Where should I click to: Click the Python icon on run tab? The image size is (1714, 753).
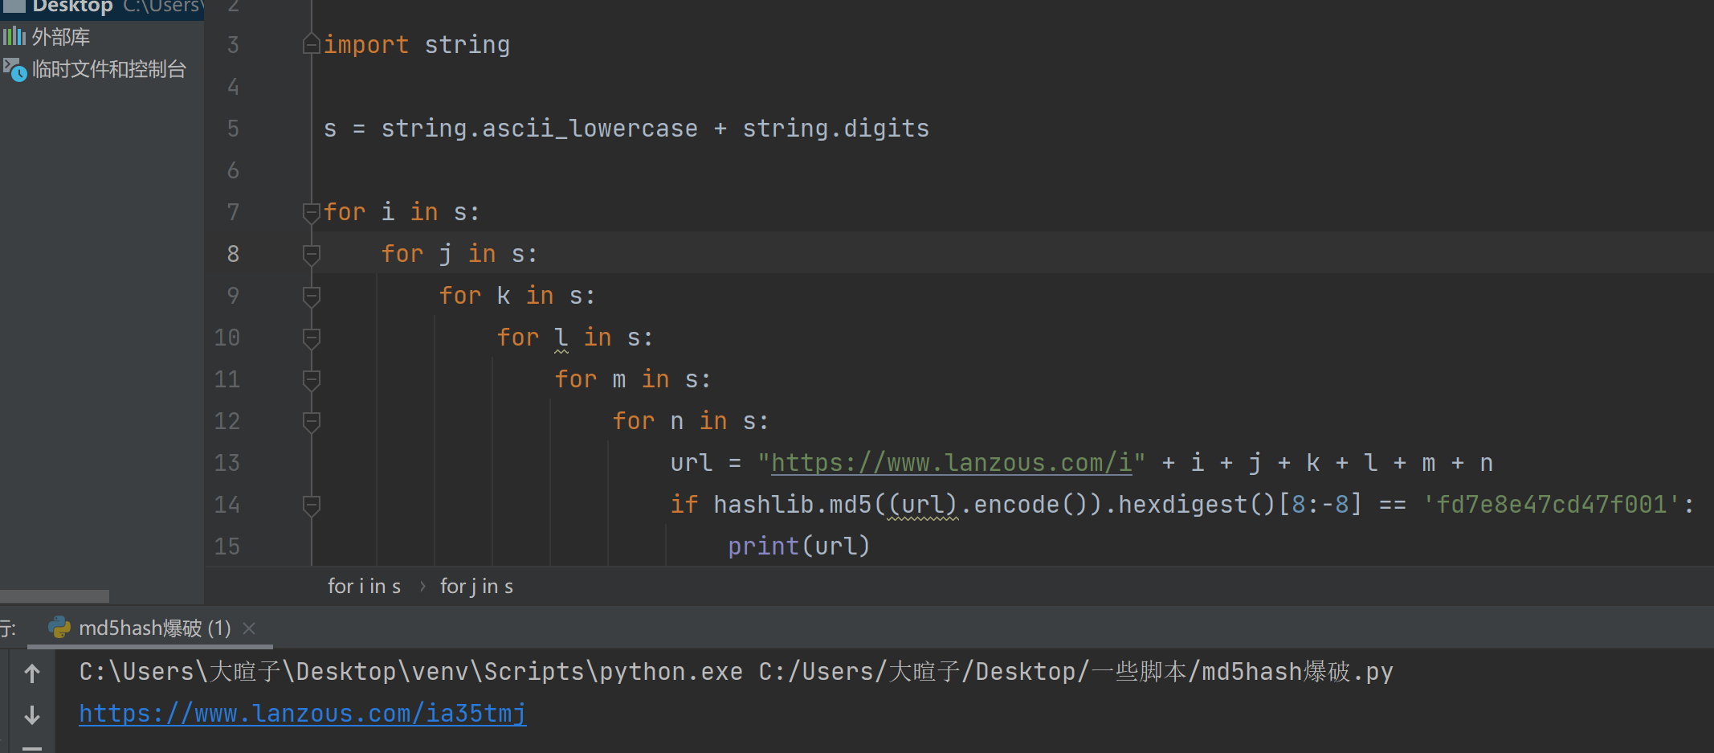[59, 628]
